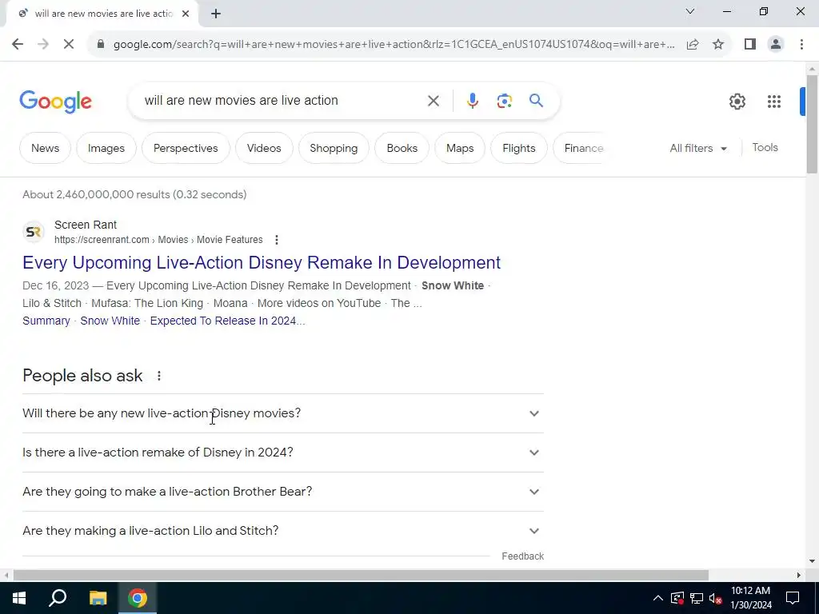Screen dimensions: 819x614
Task: Search by image with Lens icon
Action: point(504,101)
